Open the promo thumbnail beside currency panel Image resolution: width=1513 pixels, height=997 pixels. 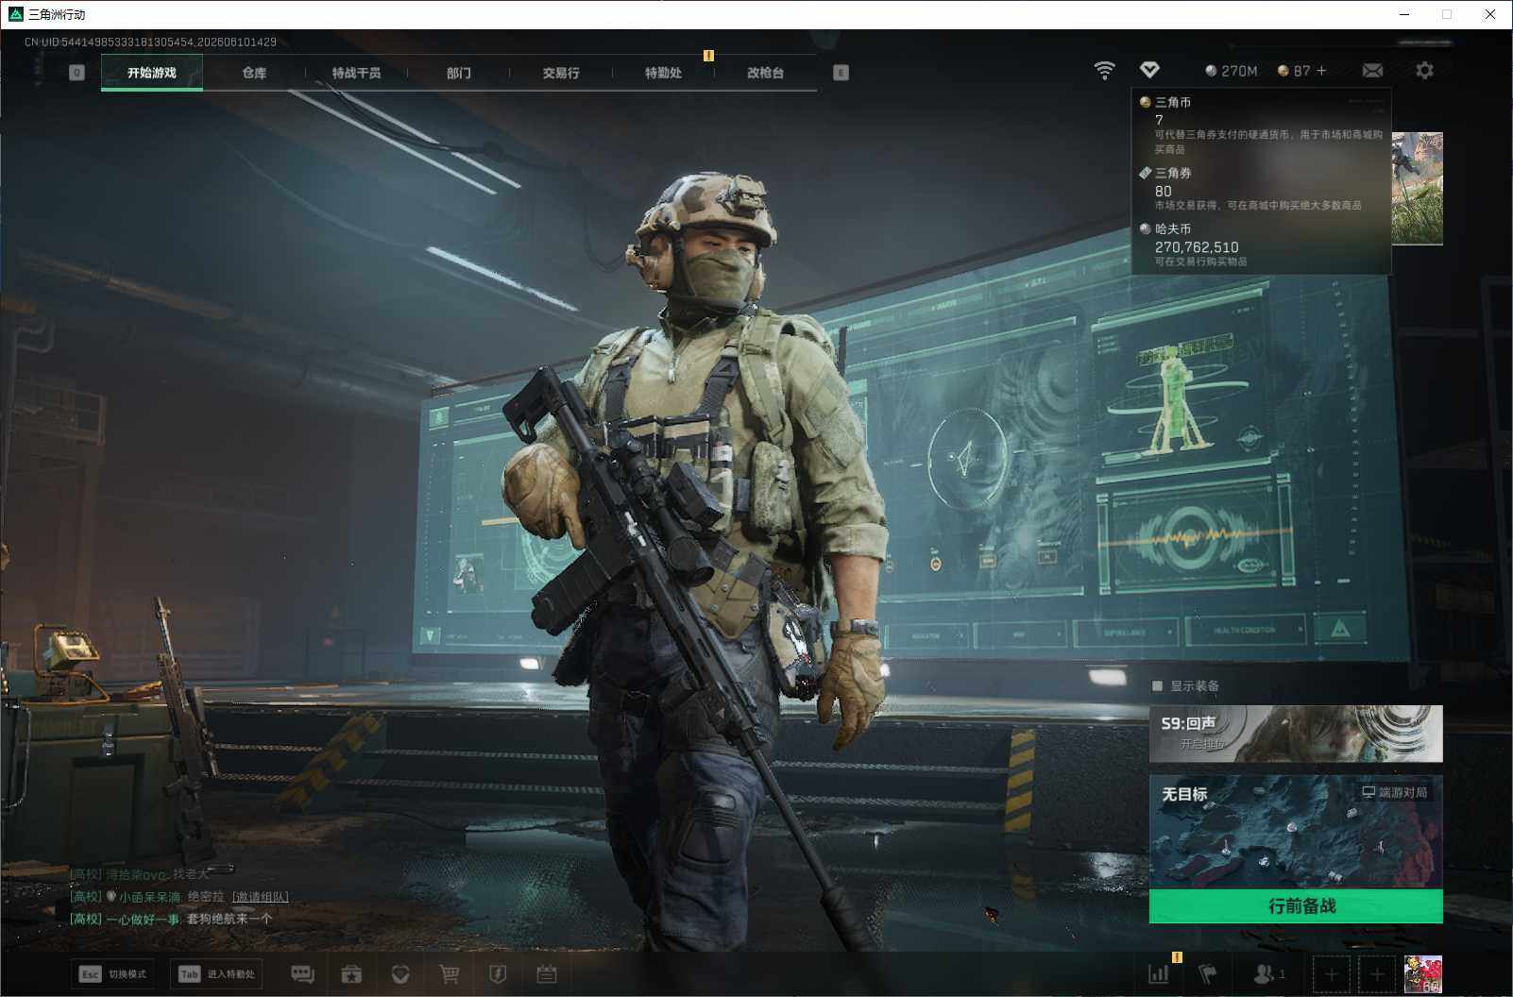[x=1417, y=189]
